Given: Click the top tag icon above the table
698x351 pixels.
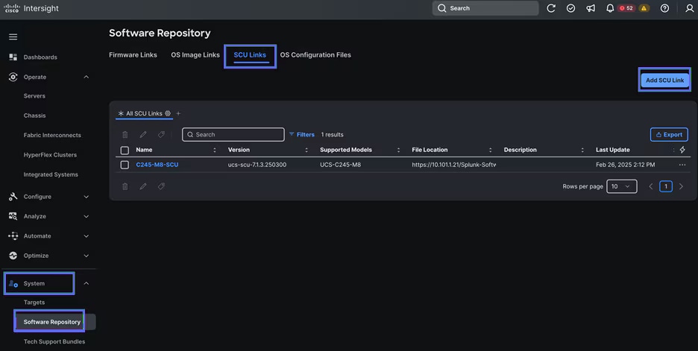Looking at the screenshot, I should [x=161, y=134].
